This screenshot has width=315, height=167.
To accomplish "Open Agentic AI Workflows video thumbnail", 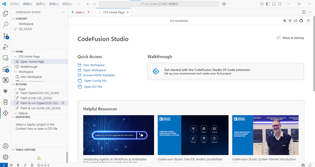I will (118, 135).
